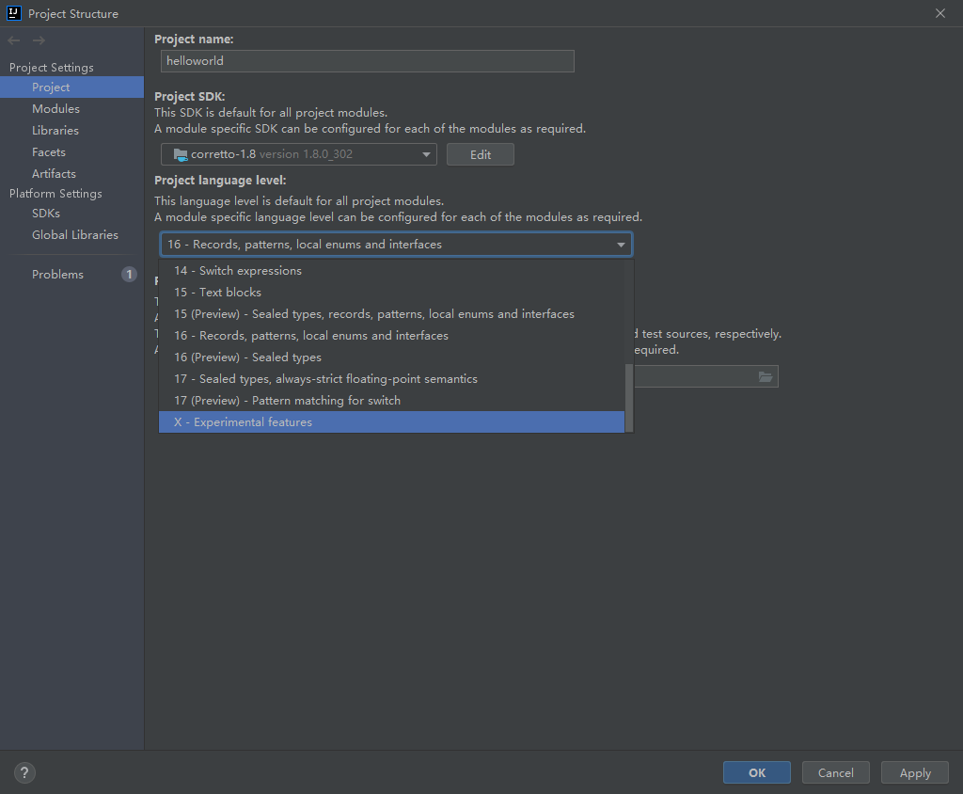Click the forward navigation arrow
Image resolution: width=963 pixels, height=794 pixels.
[39, 40]
